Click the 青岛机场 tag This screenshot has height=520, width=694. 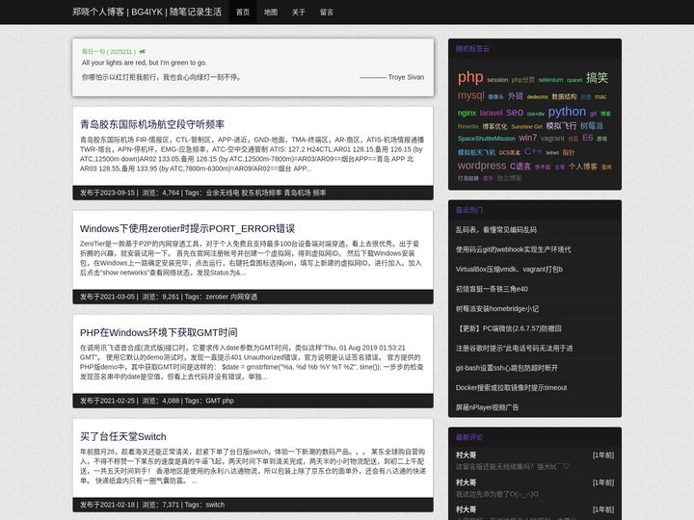click(298, 193)
